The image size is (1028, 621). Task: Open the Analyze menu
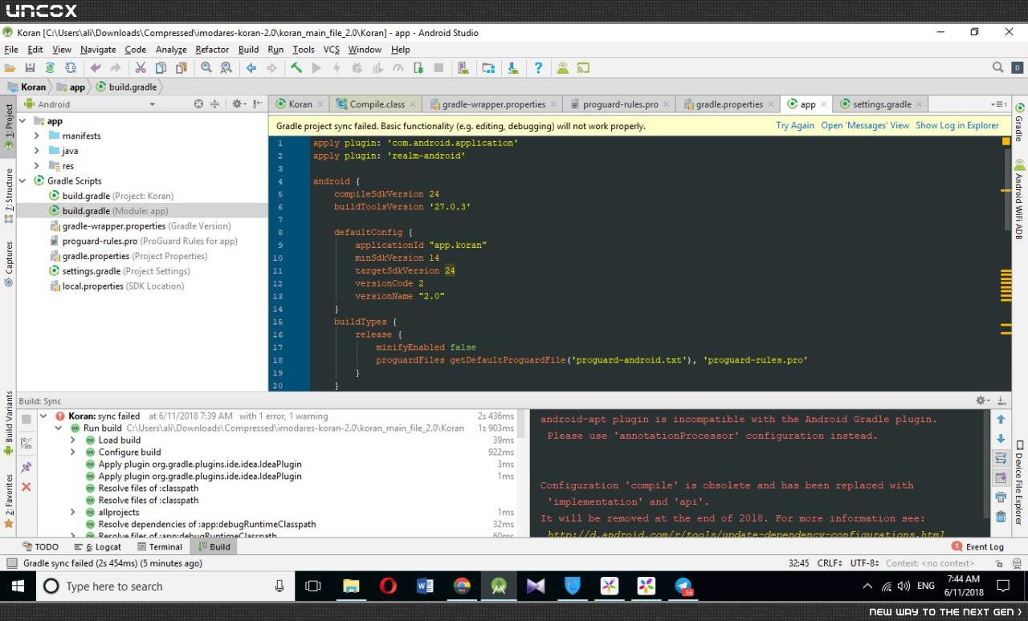pyautogui.click(x=171, y=50)
